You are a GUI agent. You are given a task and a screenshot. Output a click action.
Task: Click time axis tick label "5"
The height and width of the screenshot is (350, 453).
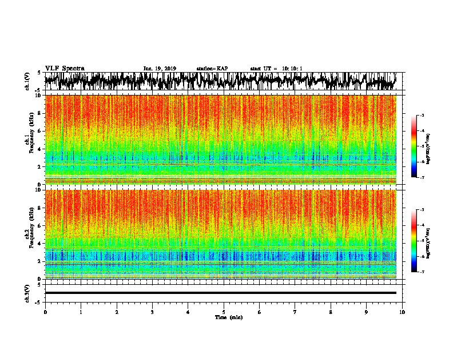tap(224, 312)
